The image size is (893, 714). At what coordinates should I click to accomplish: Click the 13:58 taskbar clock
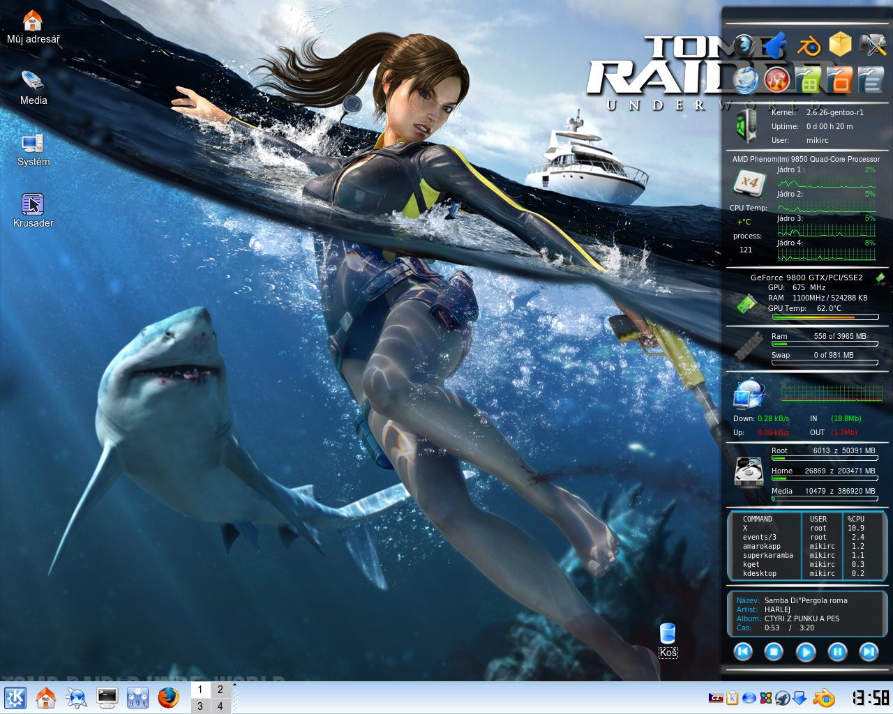click(871, 698)
